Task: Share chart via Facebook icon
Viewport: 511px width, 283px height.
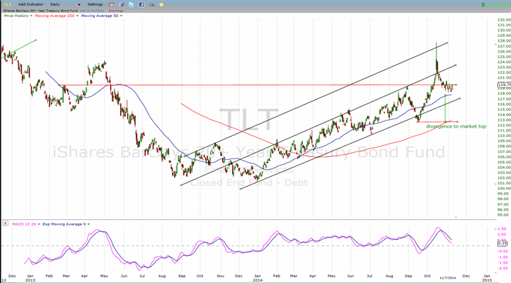Action: pos(142,5)
